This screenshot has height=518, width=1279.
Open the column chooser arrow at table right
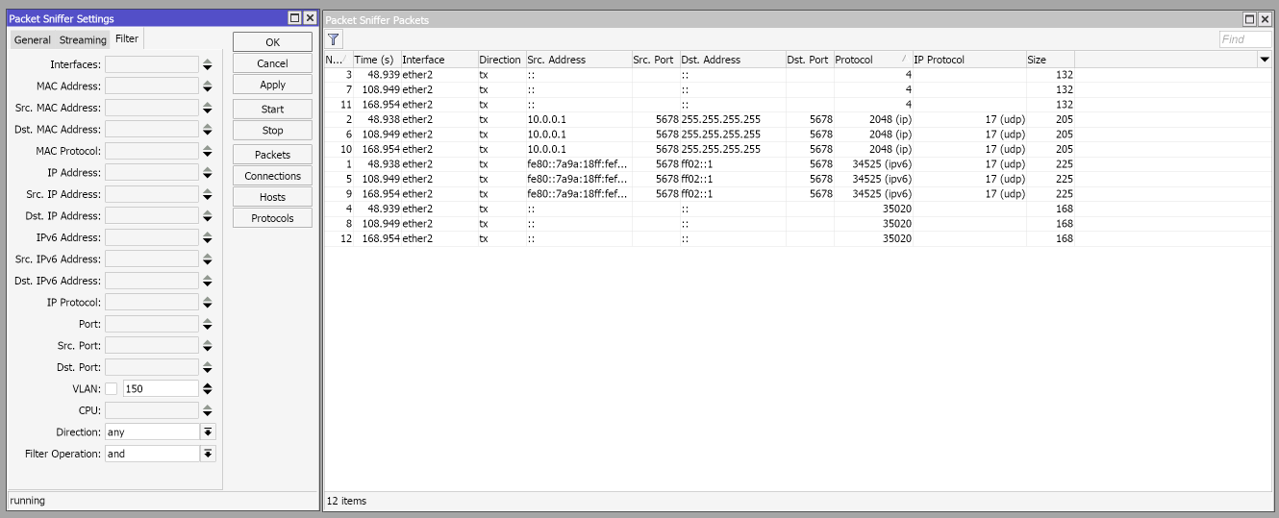coord(1264,60)
